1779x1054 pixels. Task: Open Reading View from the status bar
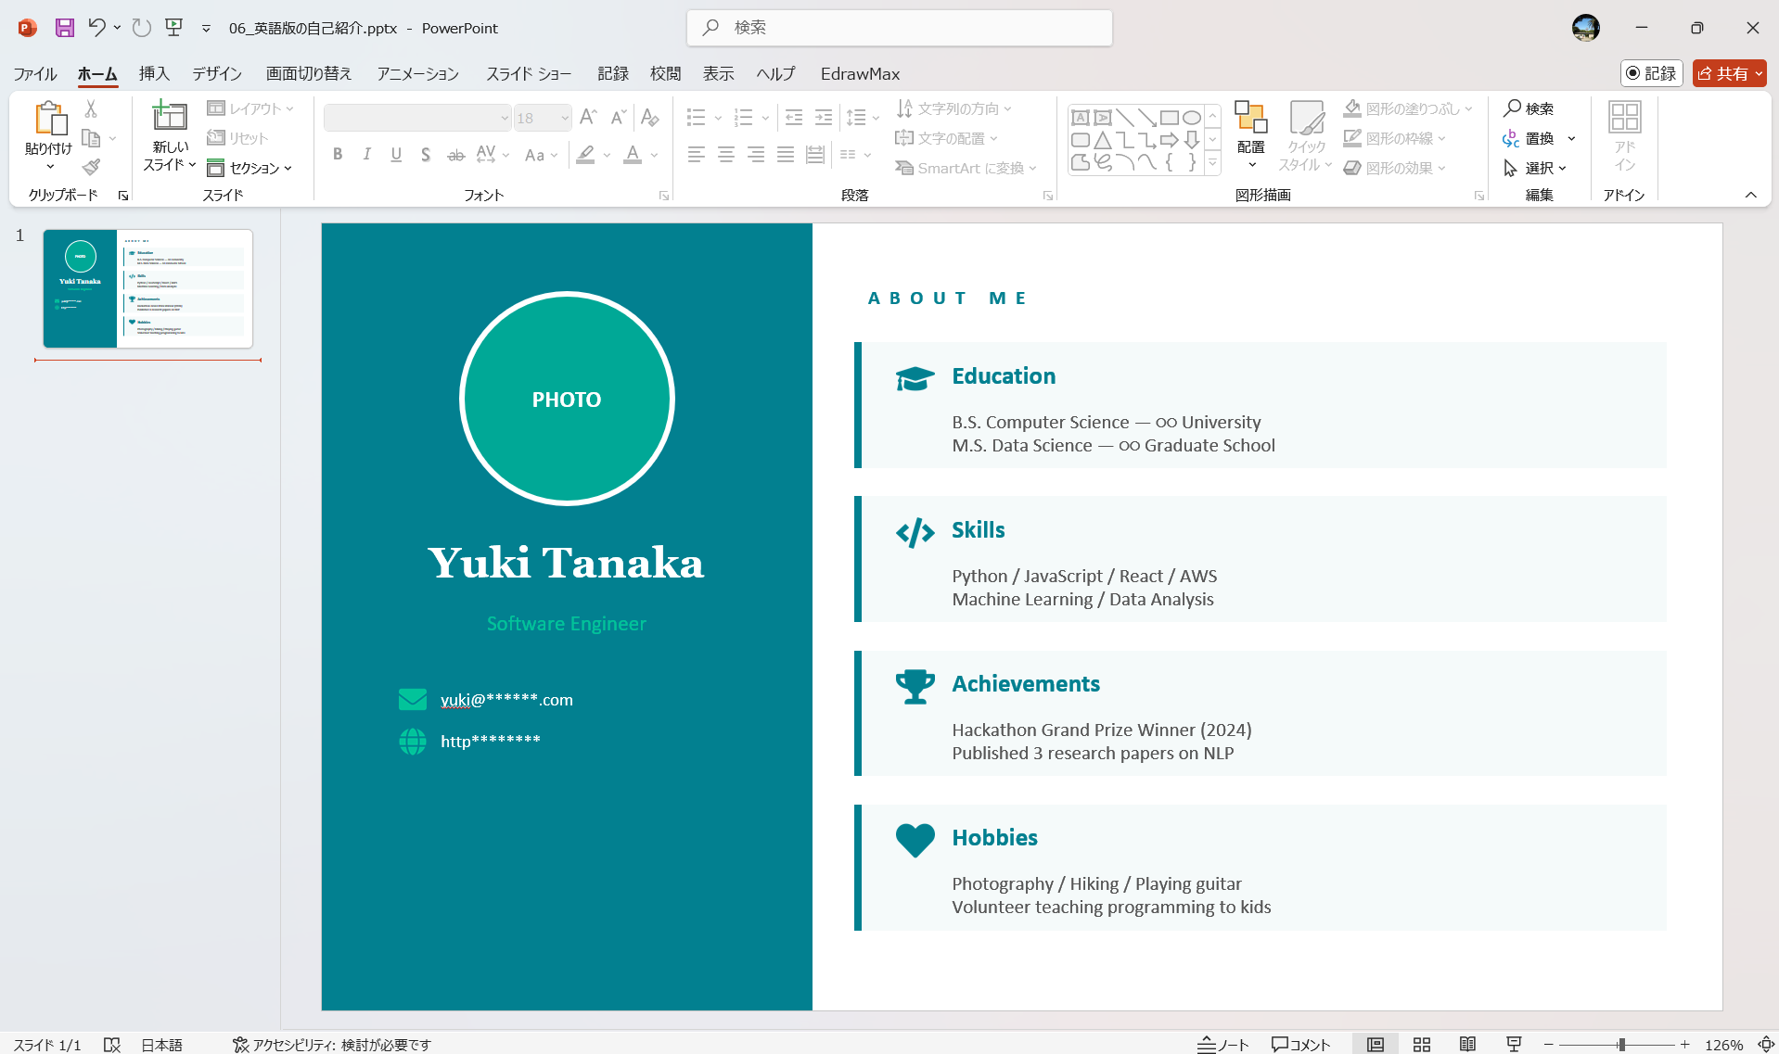[x=1467, y=1044]
